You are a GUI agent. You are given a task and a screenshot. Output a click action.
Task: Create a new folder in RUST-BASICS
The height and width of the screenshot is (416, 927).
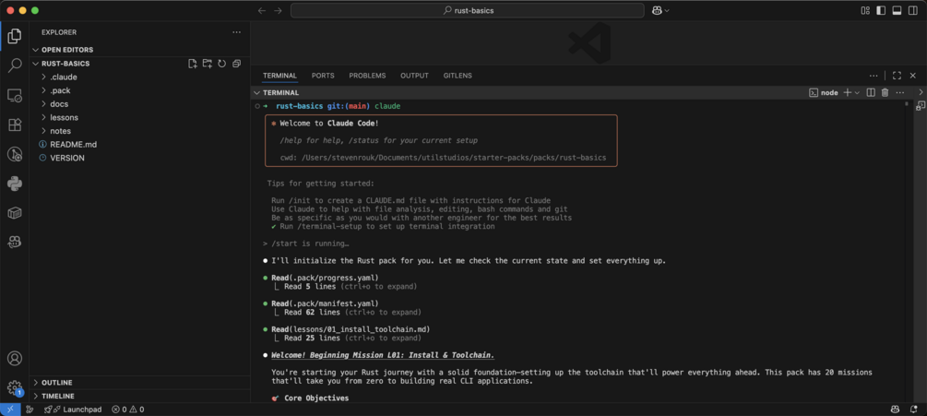click(x=207, y=64)
